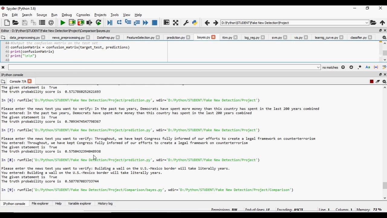The image size is (387, 218).
Task: Maximize the current pane
Action: 166,23
